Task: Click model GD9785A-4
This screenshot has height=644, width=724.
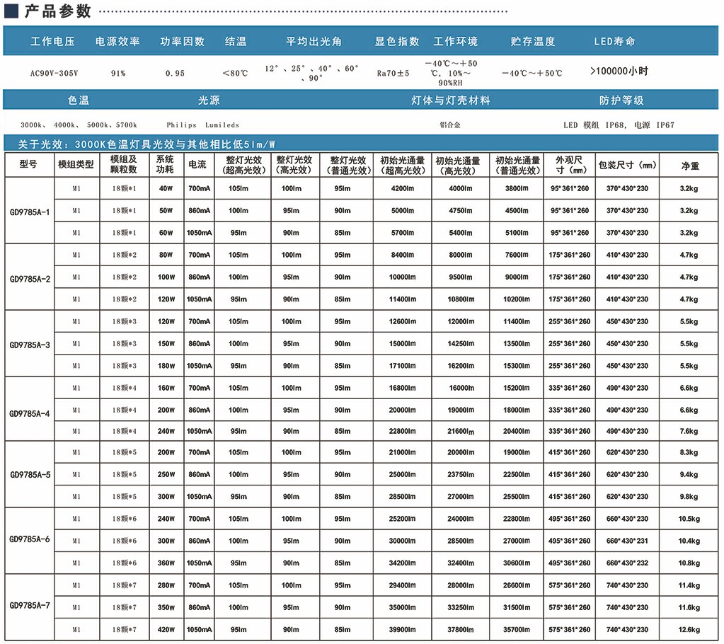Action: (30, 413)
